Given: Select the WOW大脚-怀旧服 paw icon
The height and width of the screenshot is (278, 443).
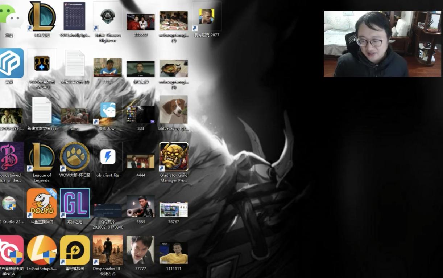Looking at the screenshot, I should coord(75,157).
